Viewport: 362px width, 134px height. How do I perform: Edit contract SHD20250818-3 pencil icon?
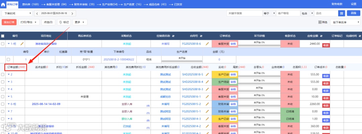pos(207,89)
